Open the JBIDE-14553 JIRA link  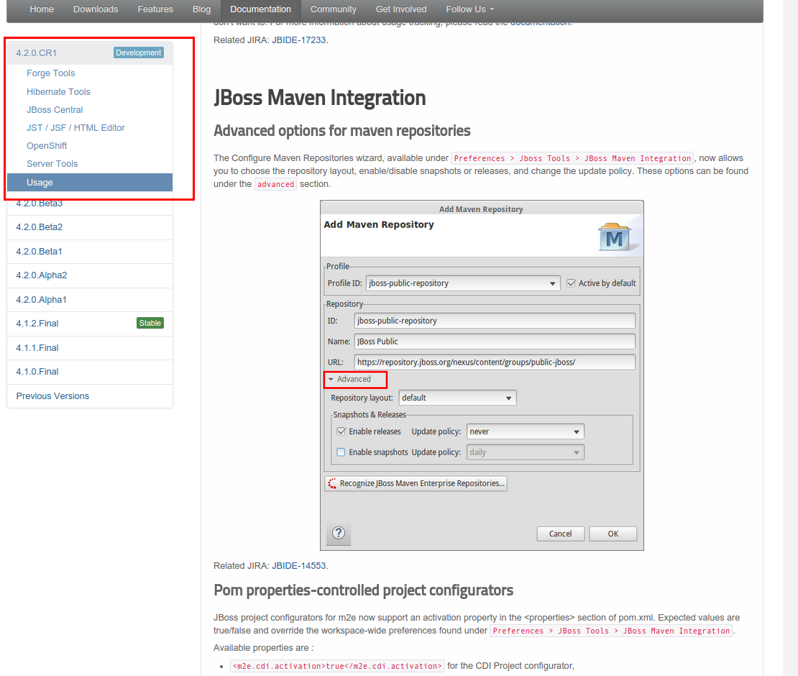click(x=299, y=565)
